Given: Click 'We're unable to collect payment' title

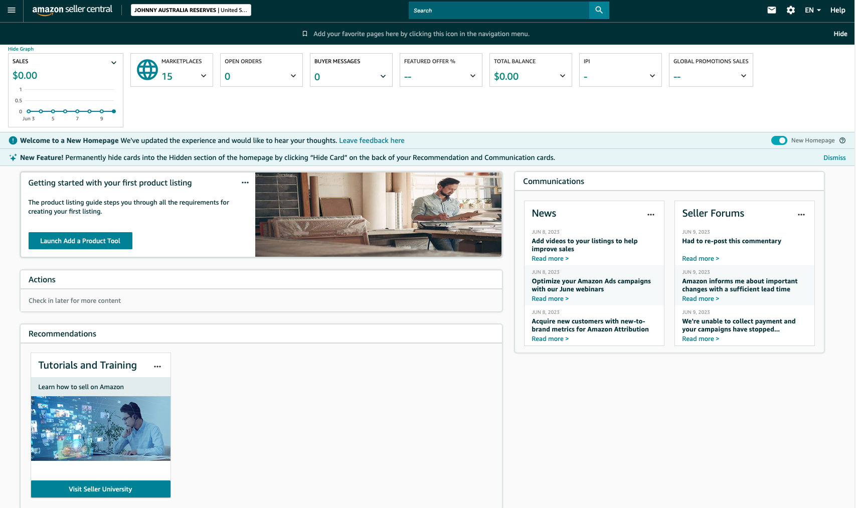Looking at the screenshot, I should 739,325.
